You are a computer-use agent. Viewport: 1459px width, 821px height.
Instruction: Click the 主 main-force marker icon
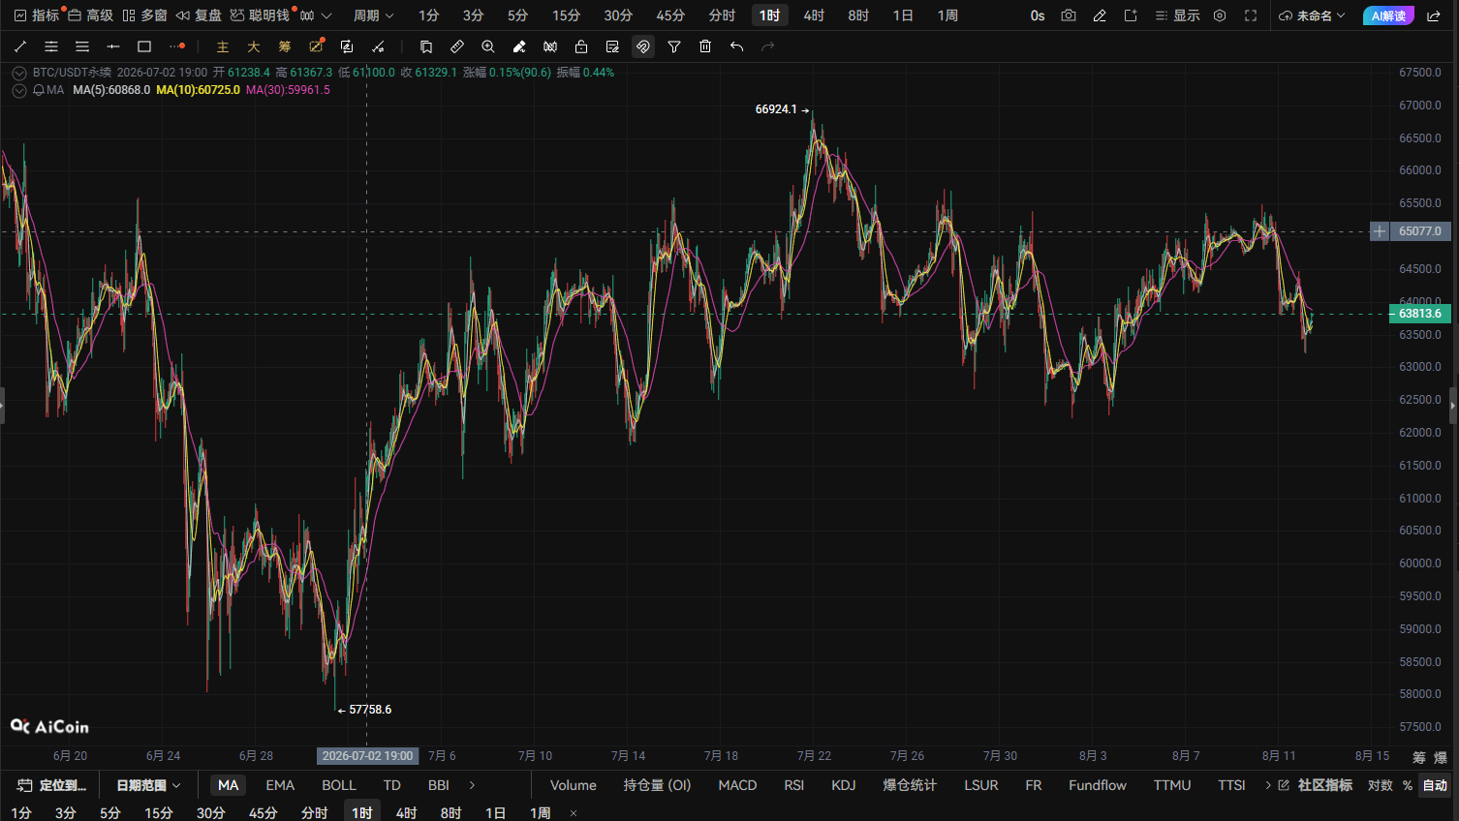click(x=223, y=46)
